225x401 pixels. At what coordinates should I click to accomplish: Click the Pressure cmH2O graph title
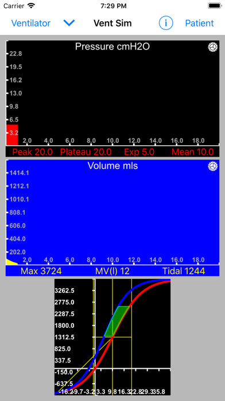click(x=113, y=47)
